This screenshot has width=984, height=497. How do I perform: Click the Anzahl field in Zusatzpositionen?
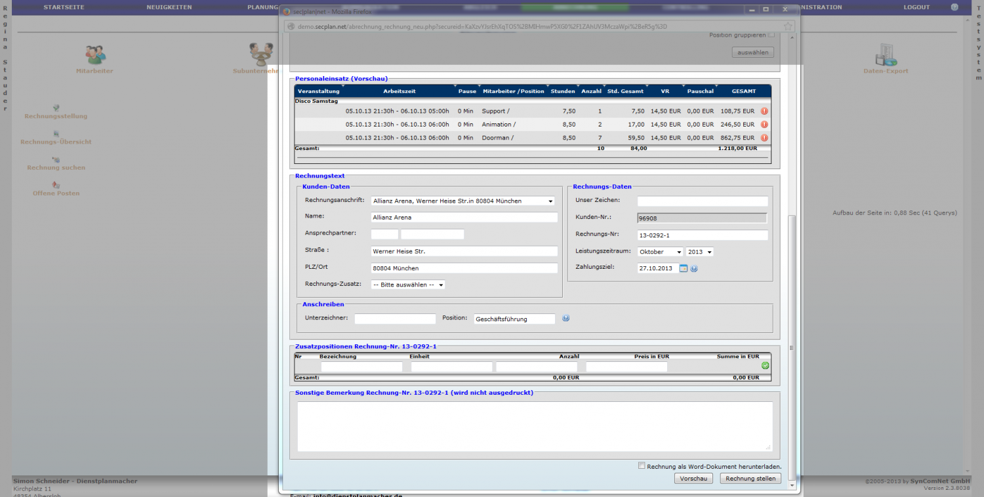click(537, 367)
